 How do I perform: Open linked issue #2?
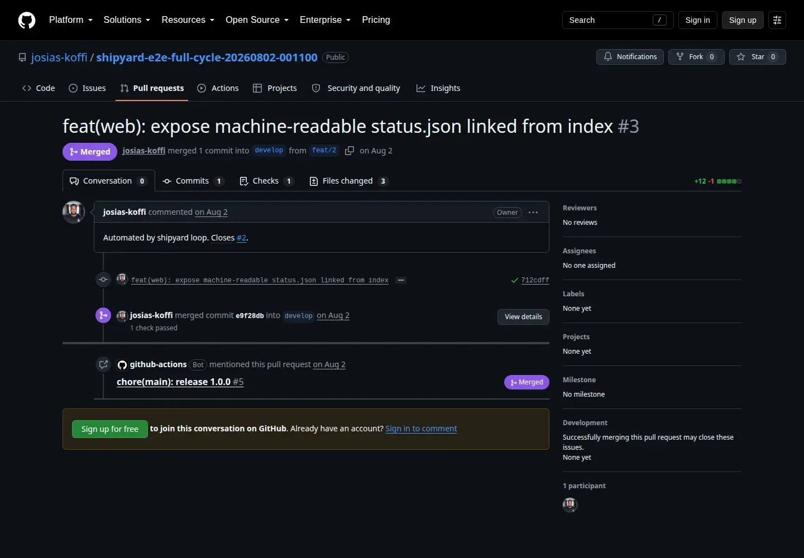[x=241, y=238]
